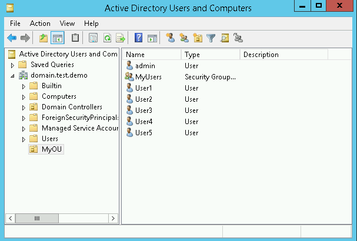Open the View menu

(67, 24)
